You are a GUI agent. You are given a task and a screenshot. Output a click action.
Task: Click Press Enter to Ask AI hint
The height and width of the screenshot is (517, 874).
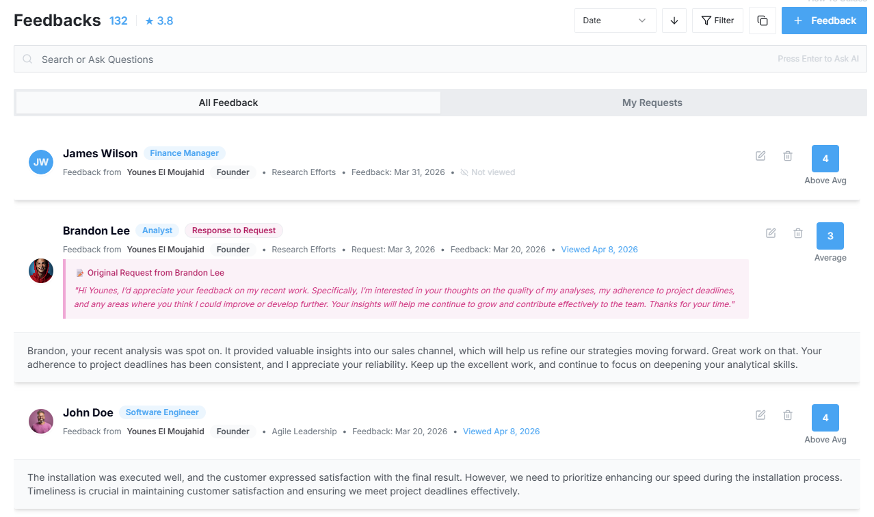tap(818, 59)
